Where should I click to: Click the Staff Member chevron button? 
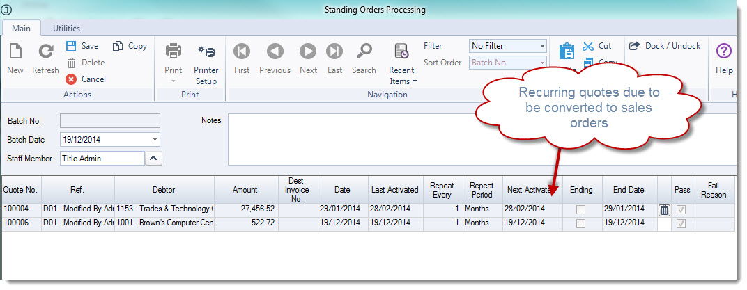pos(153,159)
